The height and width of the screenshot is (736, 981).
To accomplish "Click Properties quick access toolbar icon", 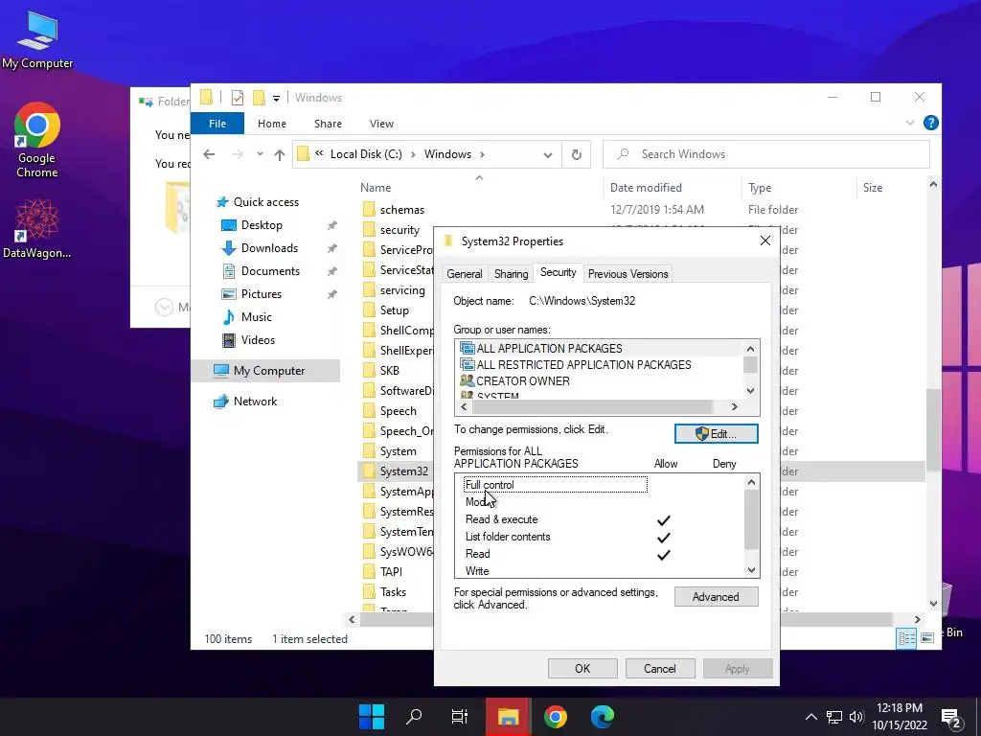I will (x=238, y=98).
